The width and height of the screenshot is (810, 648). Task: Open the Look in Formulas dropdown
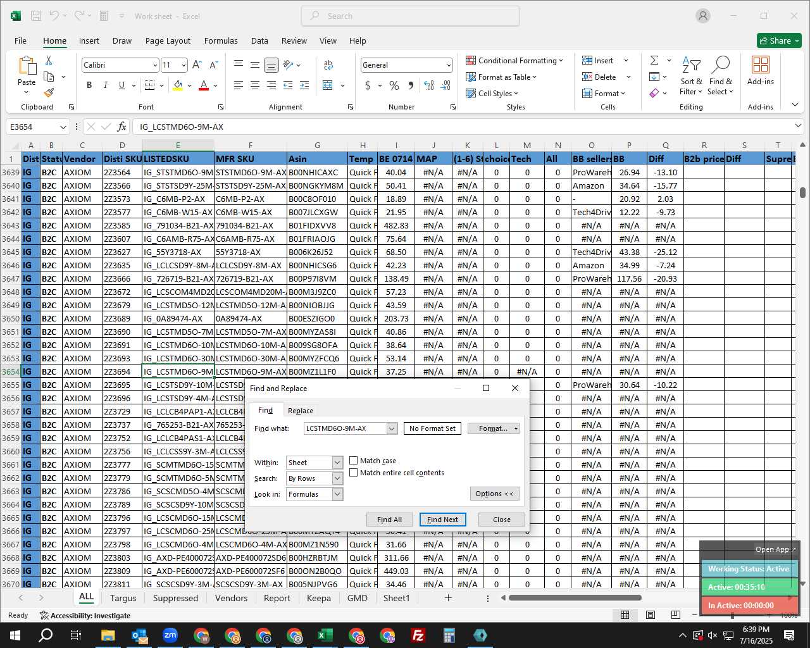click(337, 494)
